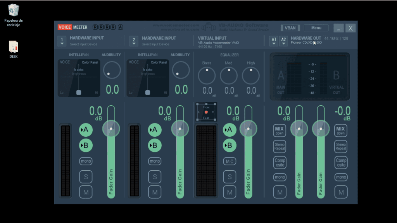Viewport: 397px width, 223px height.
Task: Click the Bass equalizer knob
Action: click(x=207, y=75)
